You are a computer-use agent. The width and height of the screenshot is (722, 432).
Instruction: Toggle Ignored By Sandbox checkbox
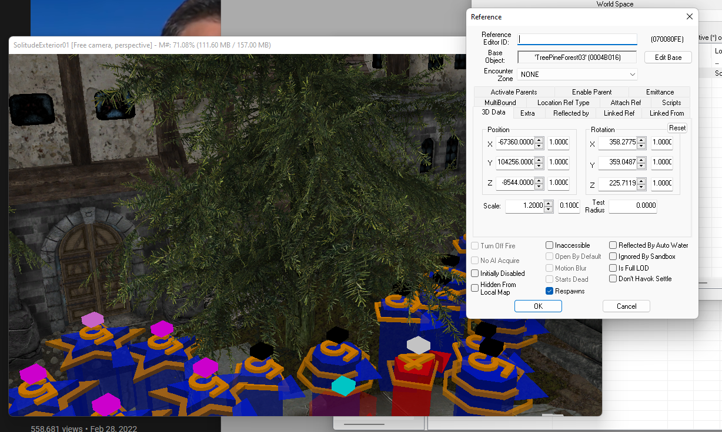click(613, 256)
